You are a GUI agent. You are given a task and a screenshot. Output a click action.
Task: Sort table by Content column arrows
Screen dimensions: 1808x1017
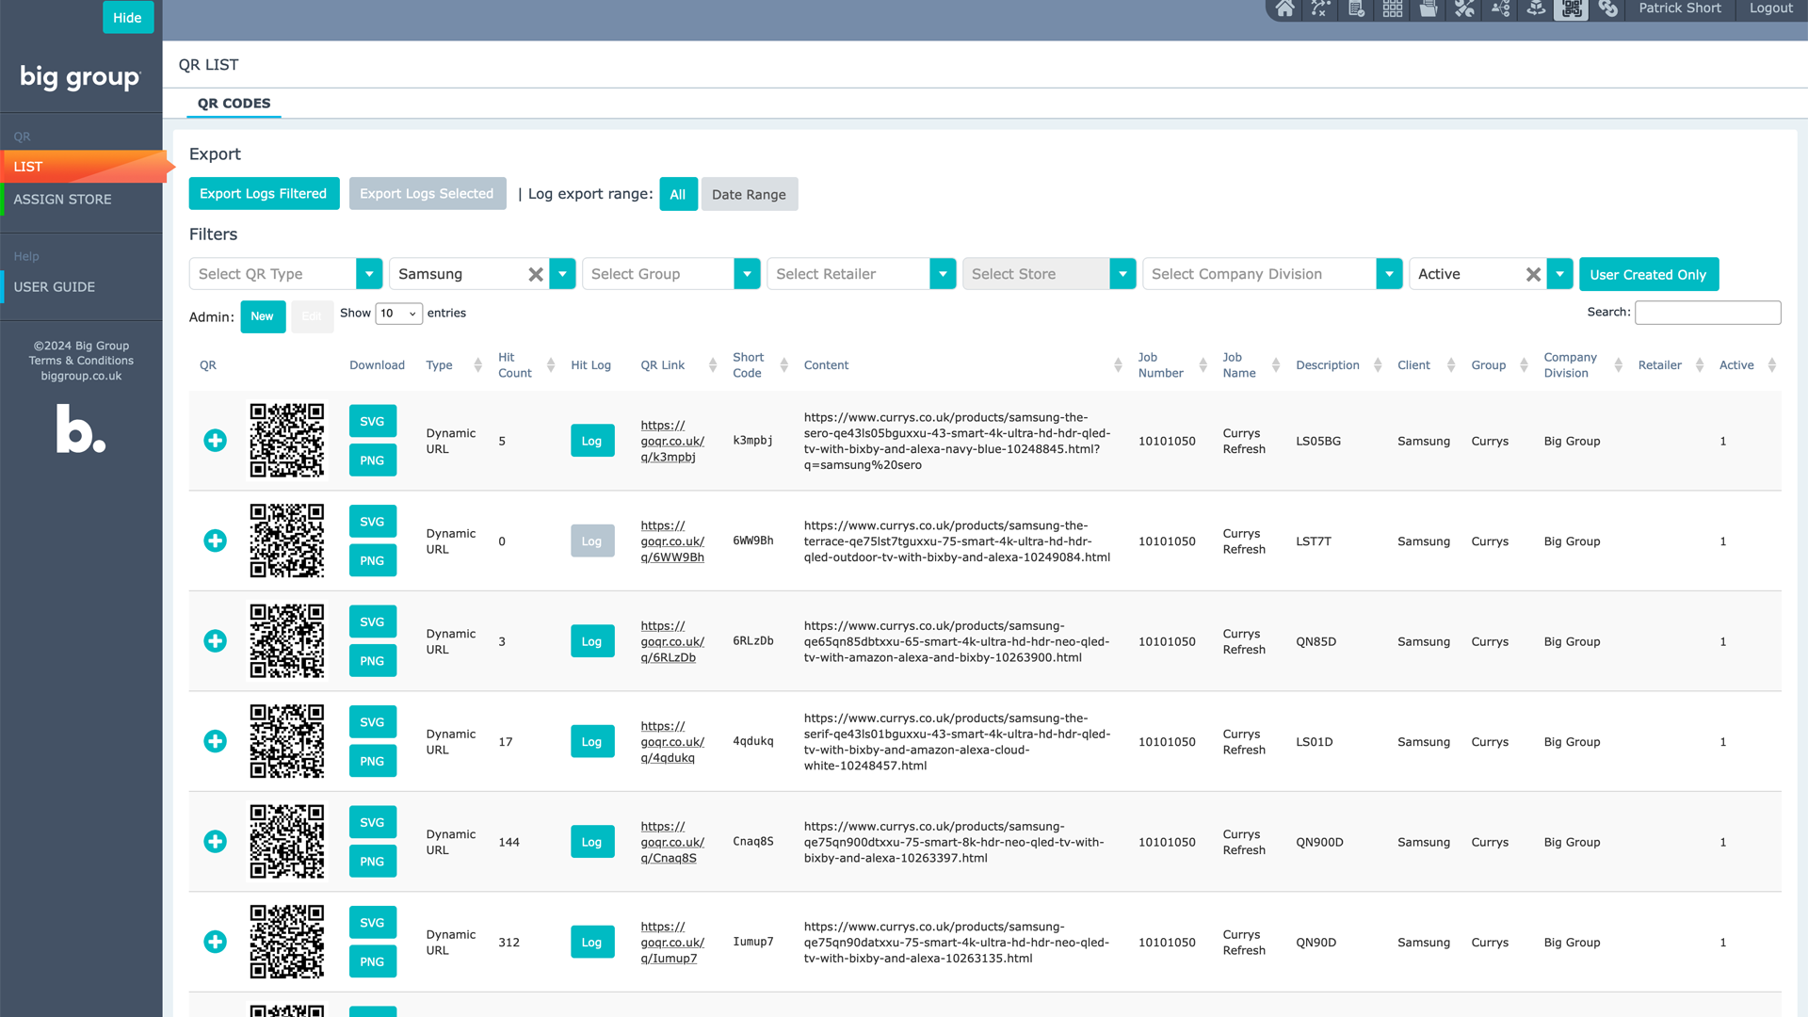coord(1118,365)
